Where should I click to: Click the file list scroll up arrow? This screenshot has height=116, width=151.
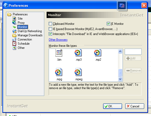click(x=120, y=51)
